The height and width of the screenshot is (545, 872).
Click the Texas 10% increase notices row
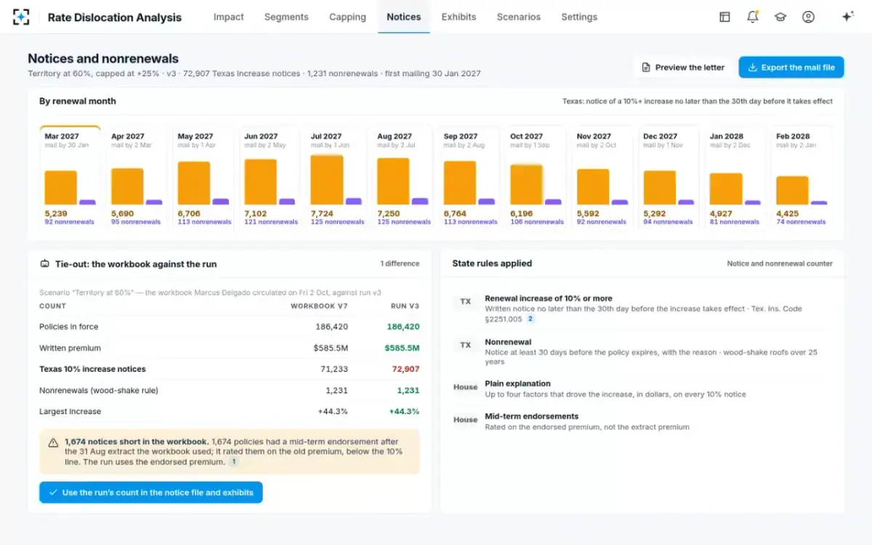click(229, 369)
